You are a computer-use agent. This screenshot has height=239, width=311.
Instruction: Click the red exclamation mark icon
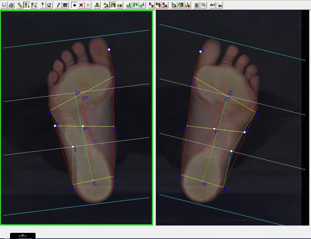[43, 5]
